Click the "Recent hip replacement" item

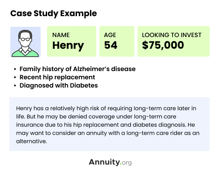pyautogui.click(x=57, y=77)
